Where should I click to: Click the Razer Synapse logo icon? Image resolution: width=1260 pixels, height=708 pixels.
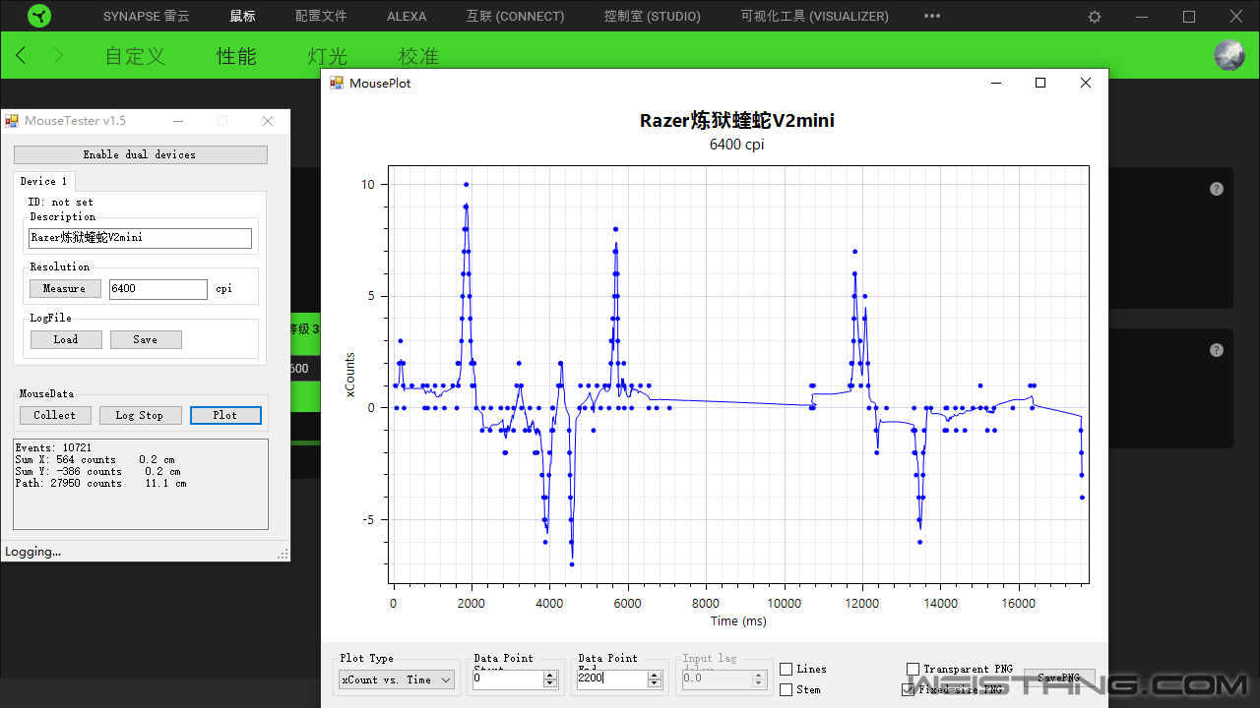click(x=39, y=16)
